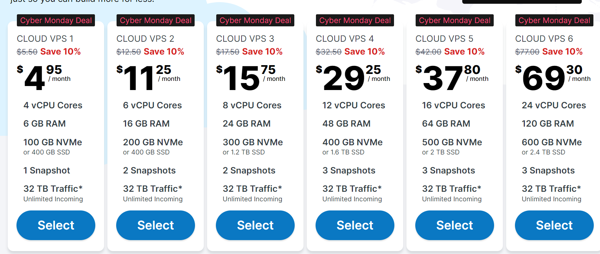Viewport: 600px width, 254px height.
Task: Pick the Cloud VPS 6 Select button
Action: [x=554, y=225]
